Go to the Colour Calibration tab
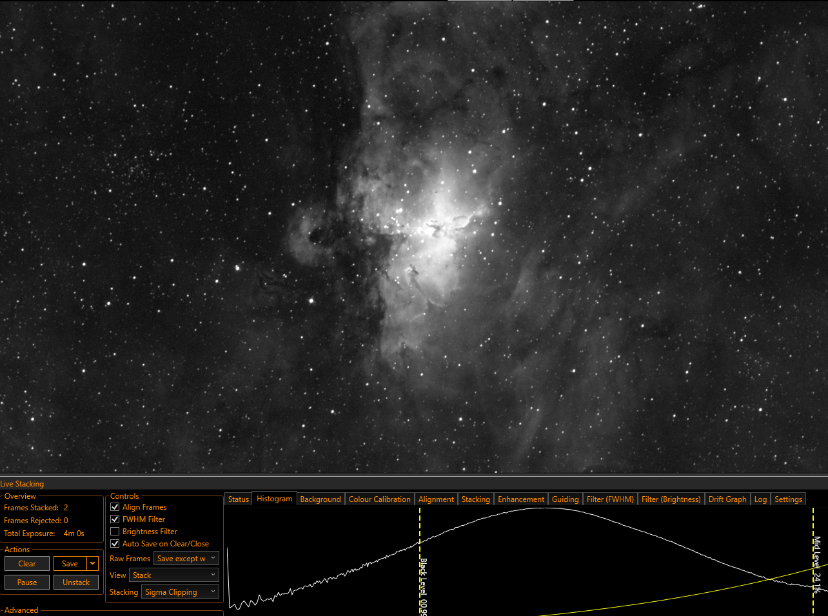Screen dimensions: 828x616 pos(380,499)
